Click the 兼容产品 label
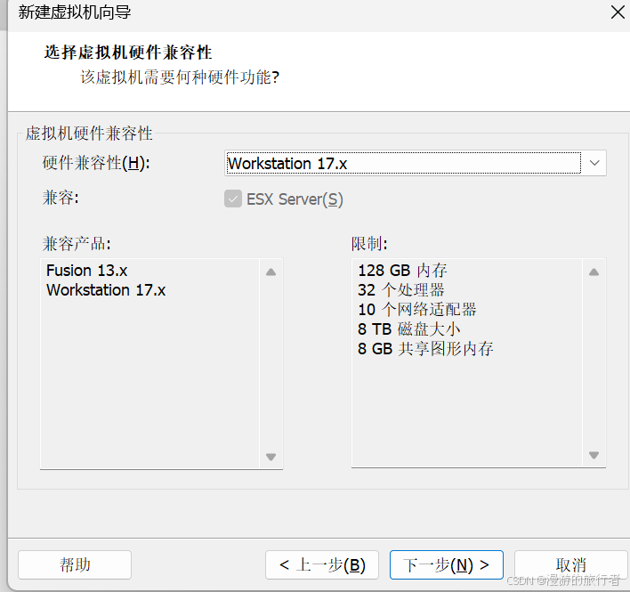Image resolution: width=630 pixels, height=592 pixels. (x=77, y=244)
